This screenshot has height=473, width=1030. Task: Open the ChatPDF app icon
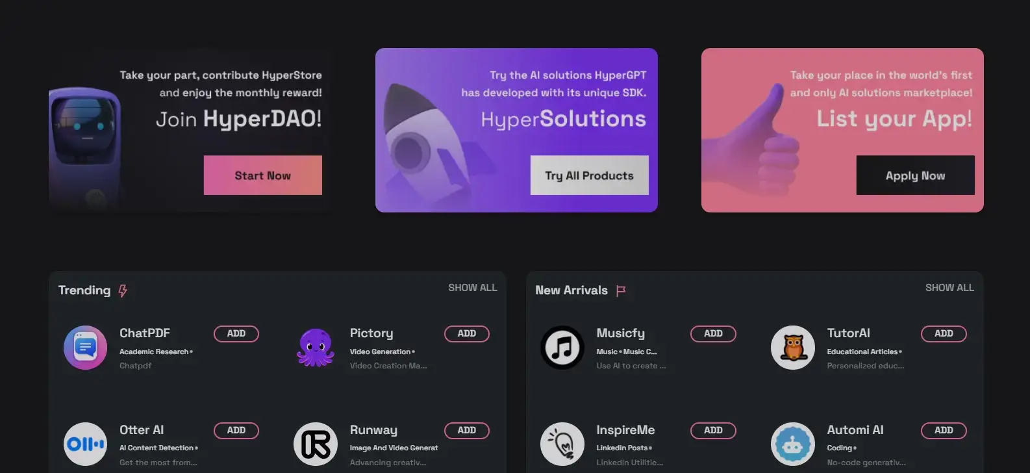[85, 348]
